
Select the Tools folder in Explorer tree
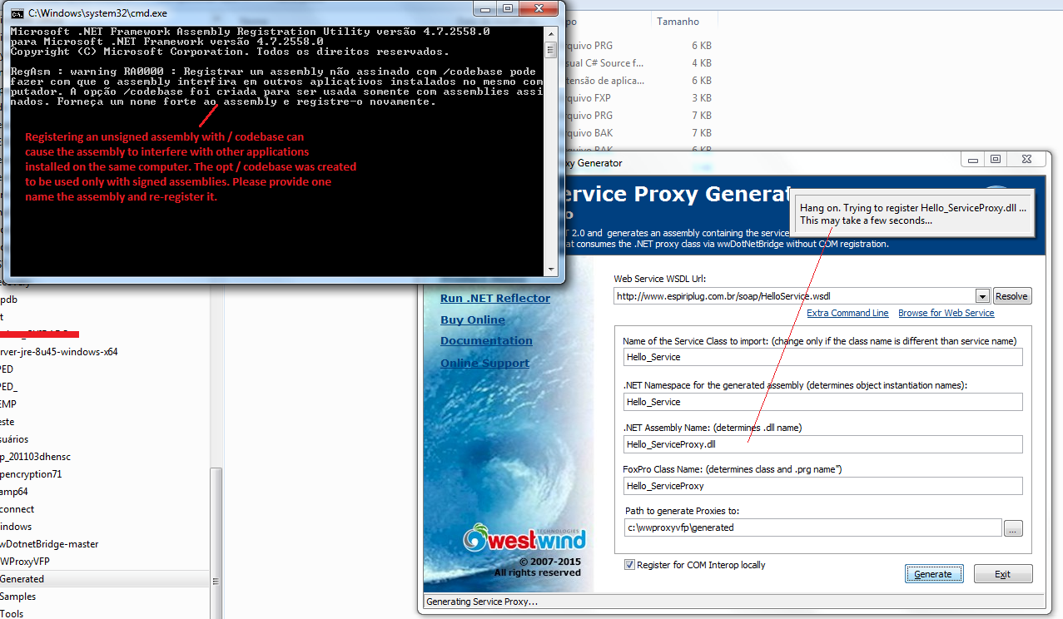coord(12,614)
